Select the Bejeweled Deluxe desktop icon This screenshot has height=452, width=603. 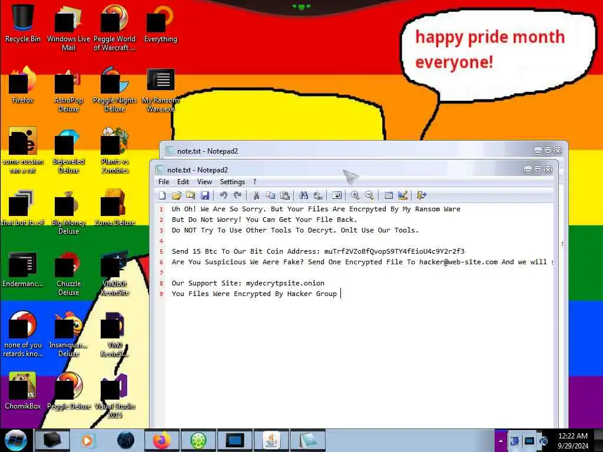click(68, 150)
